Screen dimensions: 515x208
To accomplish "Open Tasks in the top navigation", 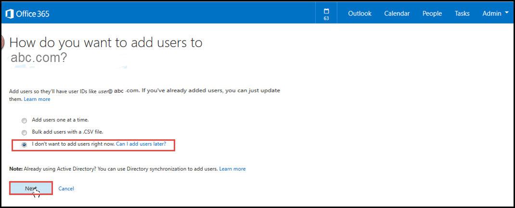I will [x=462, y=13].
